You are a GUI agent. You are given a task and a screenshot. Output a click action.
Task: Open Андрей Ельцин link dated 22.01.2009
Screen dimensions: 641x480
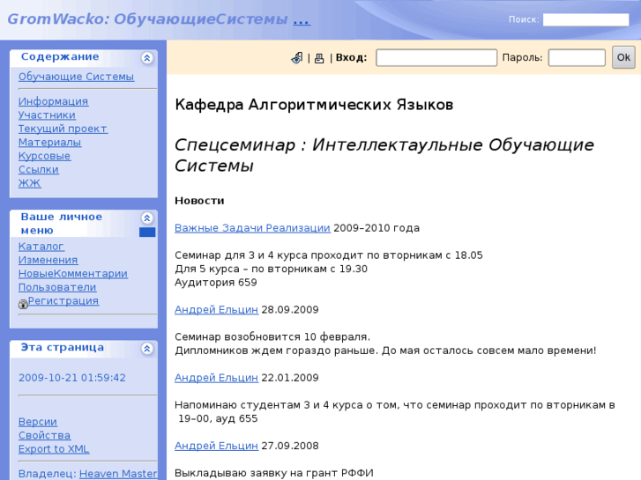coord(216,378)
